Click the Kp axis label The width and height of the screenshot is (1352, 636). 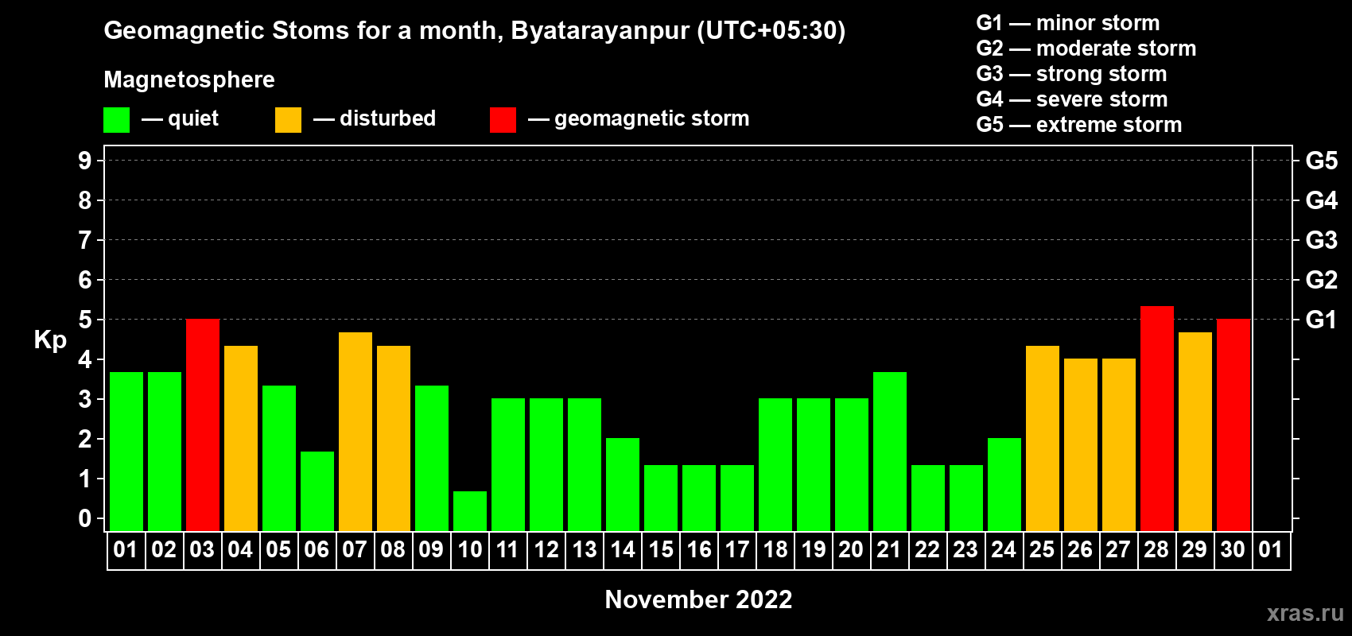(50, 340)
